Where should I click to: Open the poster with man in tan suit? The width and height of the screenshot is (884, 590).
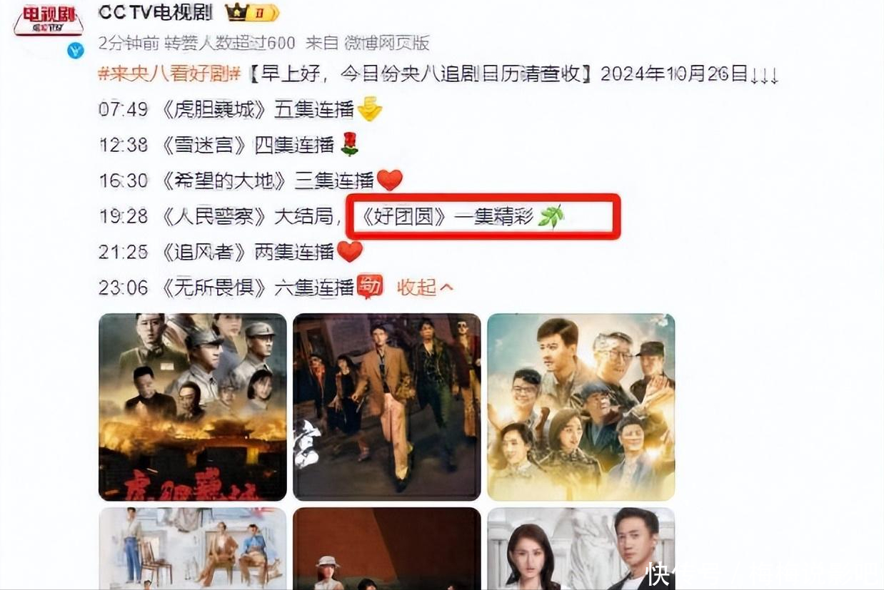[387, 407]
